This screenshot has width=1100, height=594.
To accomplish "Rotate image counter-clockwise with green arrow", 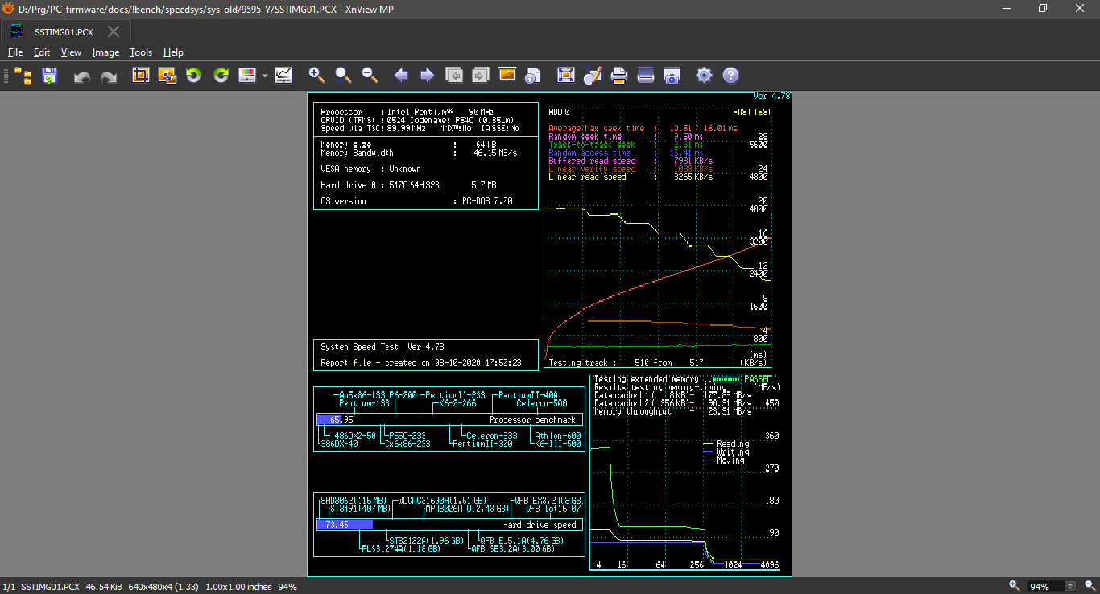I will click(x=193, y=76).
